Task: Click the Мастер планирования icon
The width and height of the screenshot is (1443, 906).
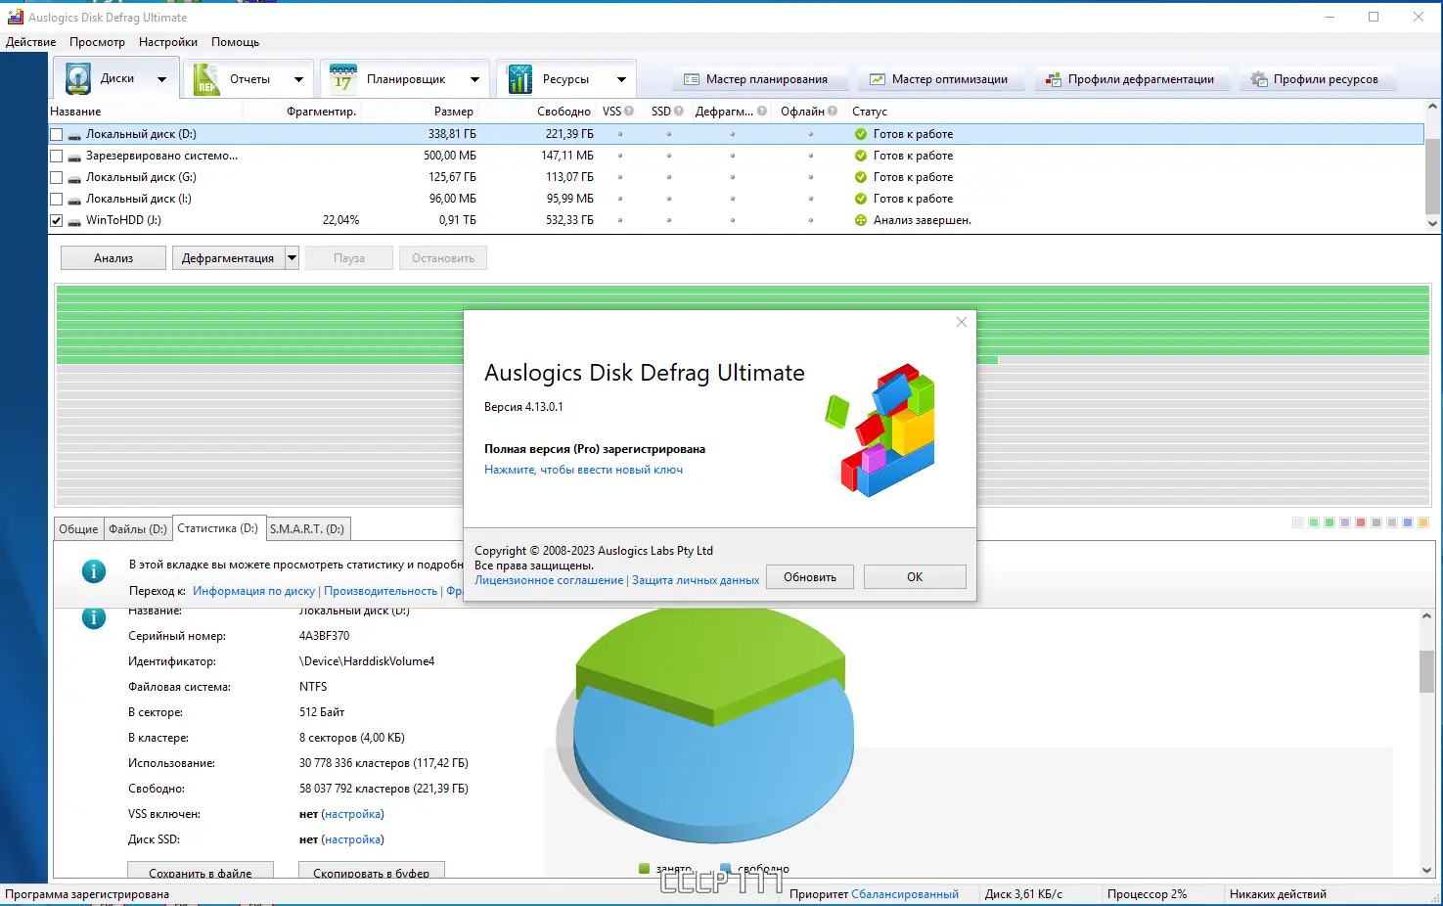Action: 692,79
